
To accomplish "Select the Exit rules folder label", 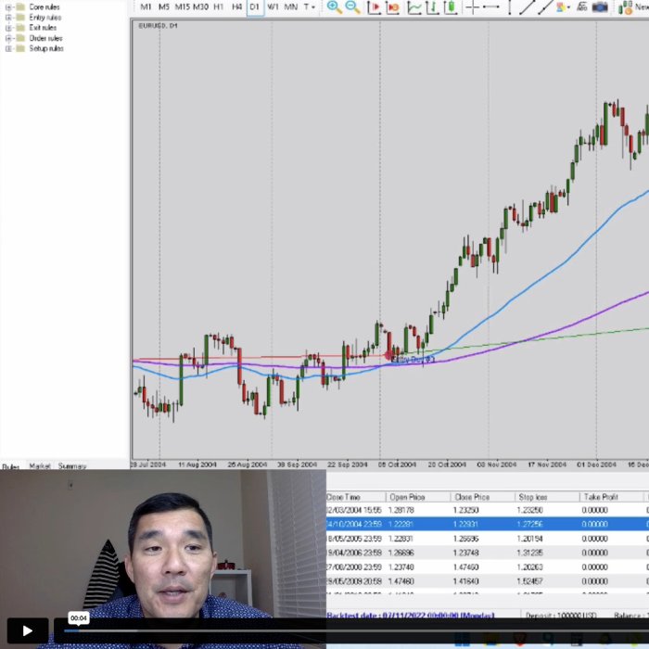I will pyautogui.click(x=43, y=28).
